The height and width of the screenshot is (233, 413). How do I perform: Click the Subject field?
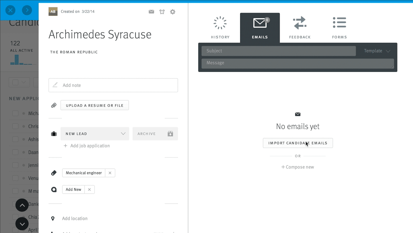coord(279,51)
